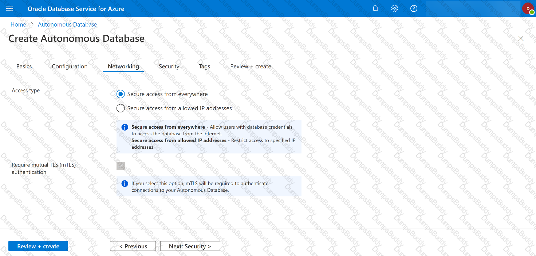Screen dimensions: 536x256
Task: Switch to the Review + create tab
Action: (251, 67)
